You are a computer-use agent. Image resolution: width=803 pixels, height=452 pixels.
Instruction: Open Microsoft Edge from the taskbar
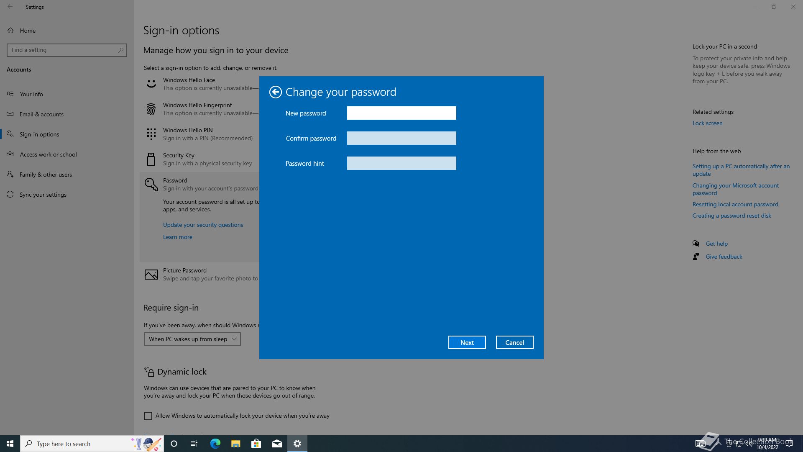click(215, 444)
